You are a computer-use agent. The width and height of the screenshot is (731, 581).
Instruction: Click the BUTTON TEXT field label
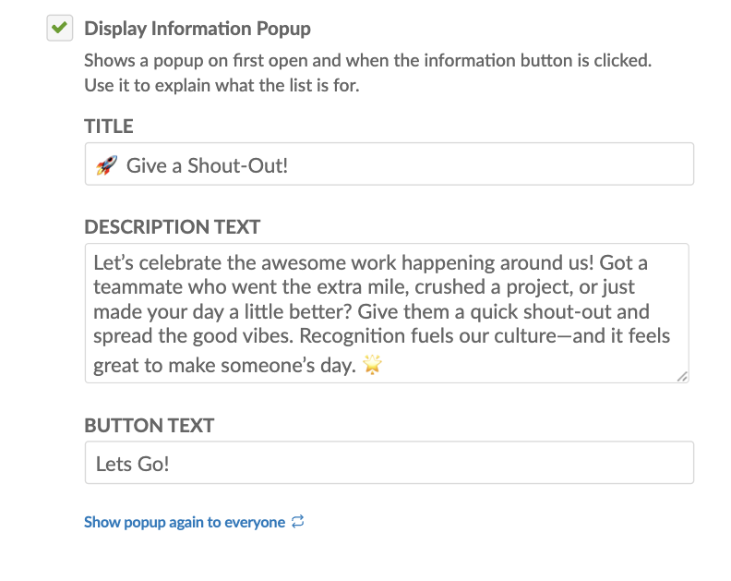149,426
